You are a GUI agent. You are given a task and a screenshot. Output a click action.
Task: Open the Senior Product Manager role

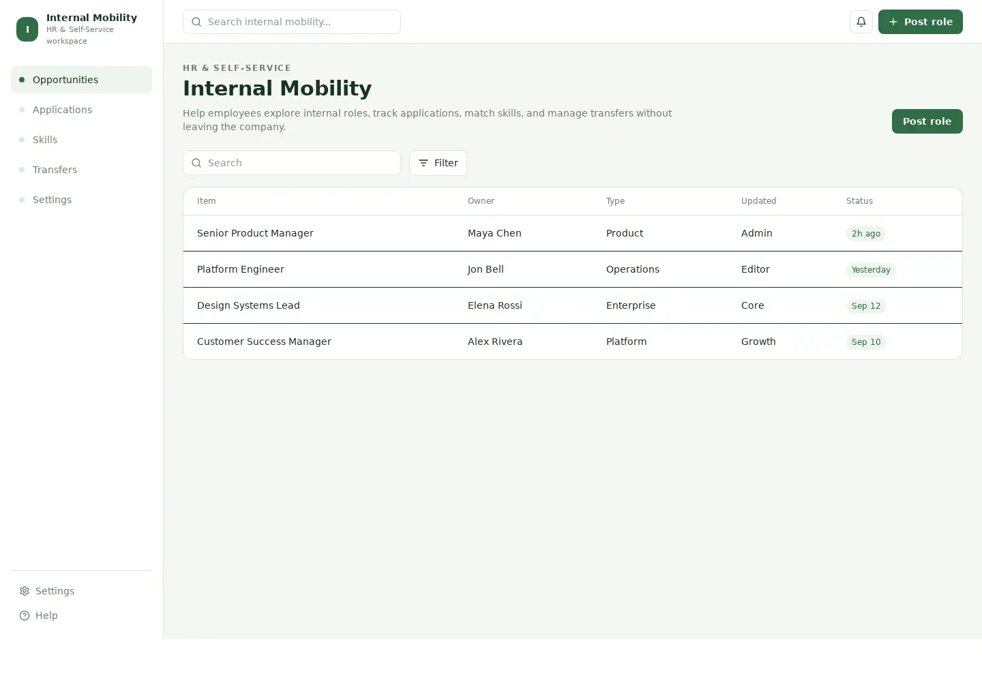255,233
